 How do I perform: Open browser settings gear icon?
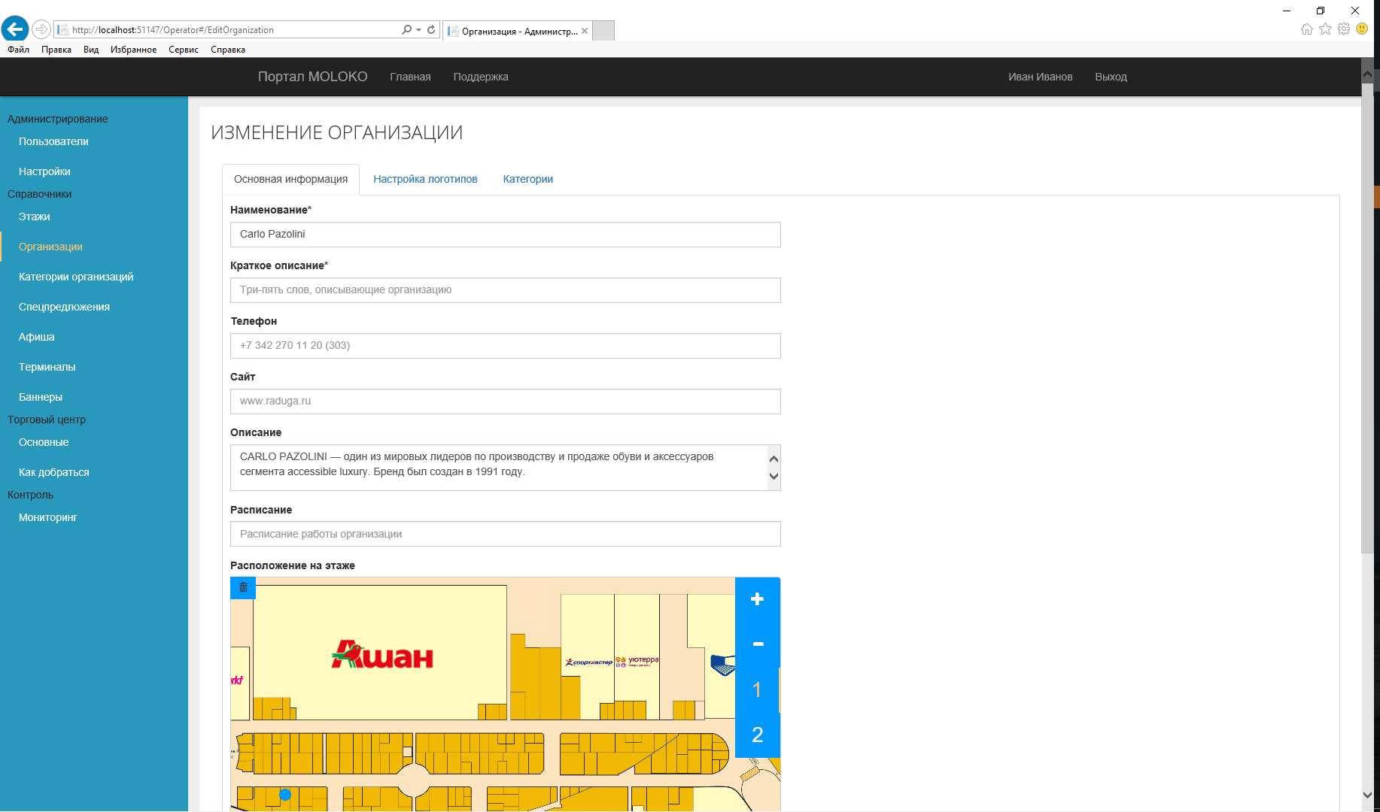pos(1344,29)
